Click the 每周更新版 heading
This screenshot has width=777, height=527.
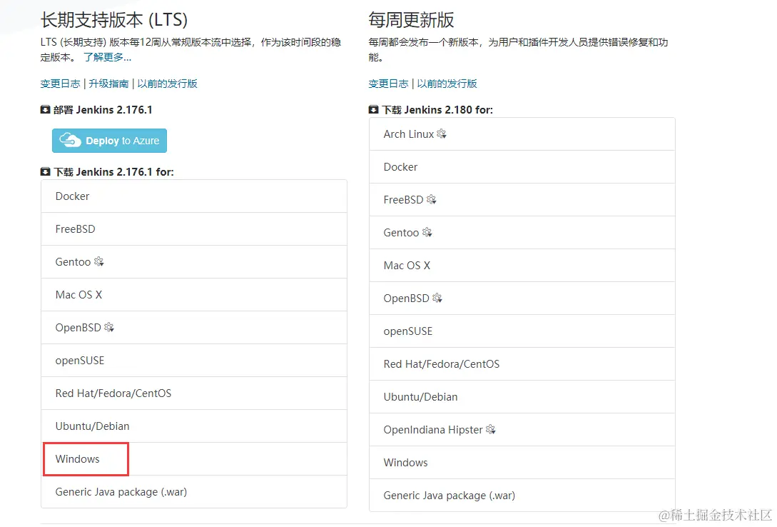point(411,20)
